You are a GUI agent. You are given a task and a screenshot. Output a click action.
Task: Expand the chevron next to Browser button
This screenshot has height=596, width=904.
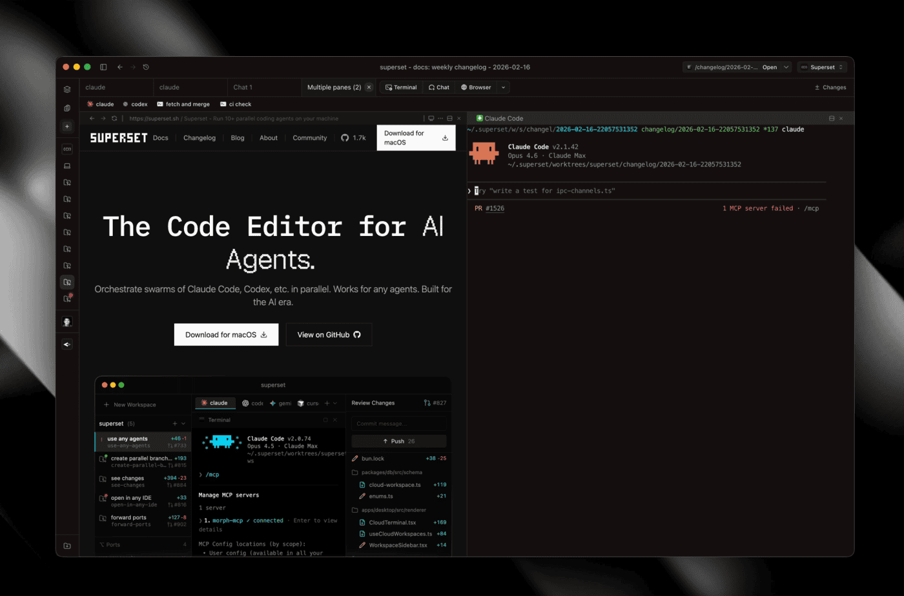pyautogui.click(x=503, y=87)
